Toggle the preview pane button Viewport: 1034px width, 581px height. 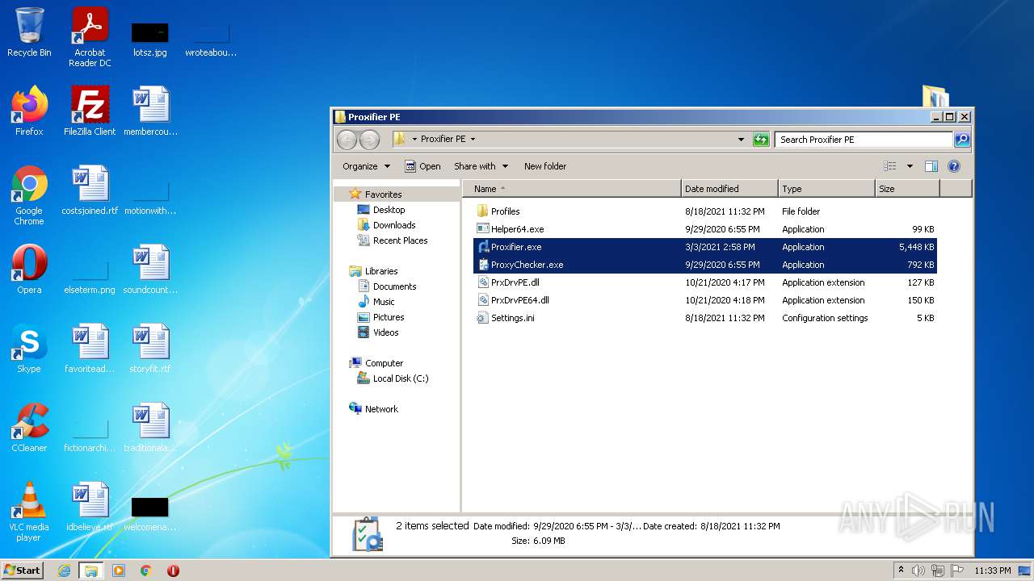pos(931,166)
